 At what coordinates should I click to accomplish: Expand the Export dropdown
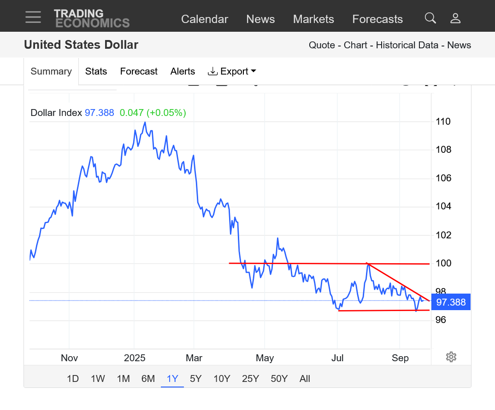coord(232,71)
